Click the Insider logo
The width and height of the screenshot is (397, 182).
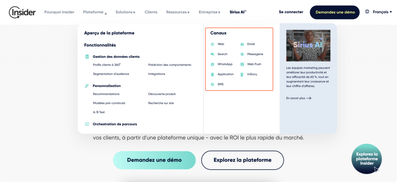pos(22,12)
